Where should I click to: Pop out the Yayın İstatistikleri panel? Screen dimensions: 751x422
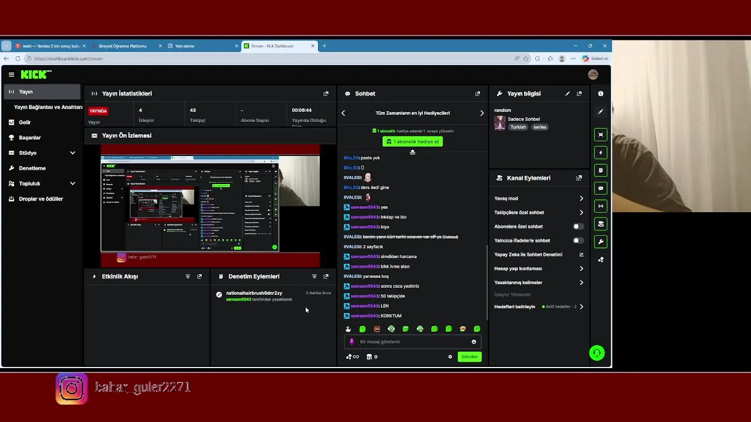point(326,94)
